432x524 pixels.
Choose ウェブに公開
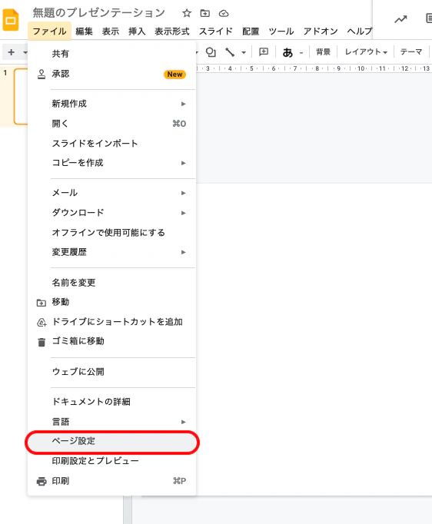111,372
